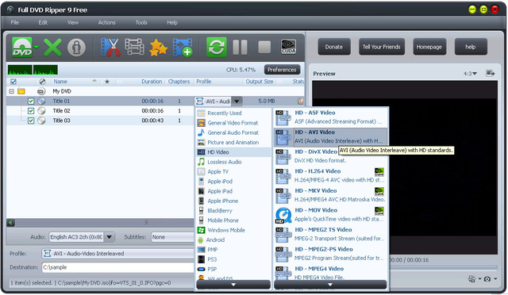Screen dimensions: 508x295
Task: Open the file information icon
Action: [x=76, y=48]
